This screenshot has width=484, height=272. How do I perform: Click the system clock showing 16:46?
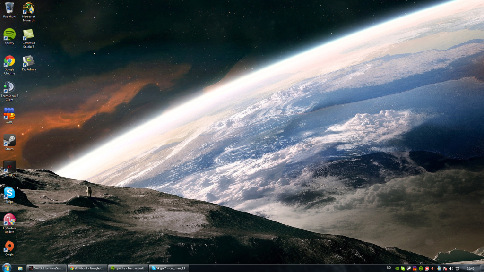click(470, 268)
